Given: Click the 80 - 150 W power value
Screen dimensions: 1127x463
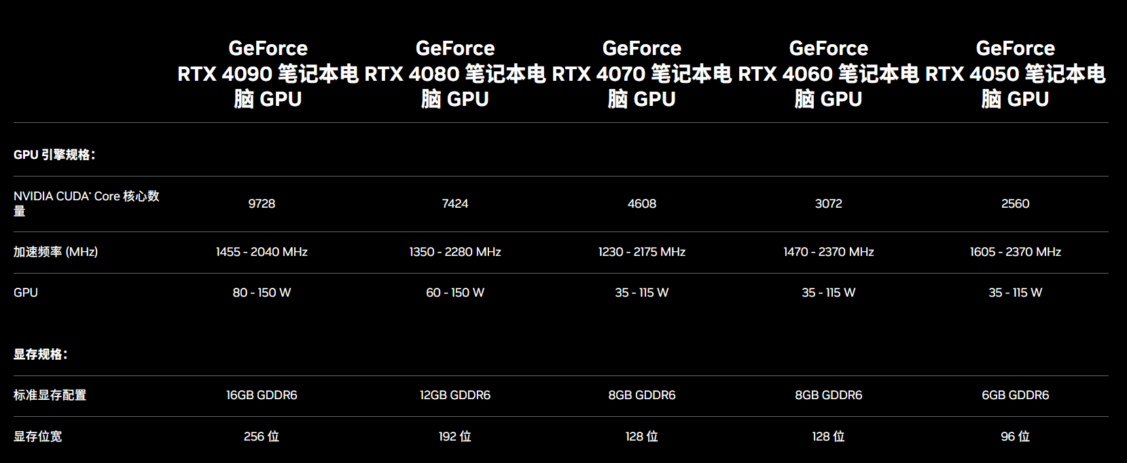Looking at the screenshot, I should [262, 293].
